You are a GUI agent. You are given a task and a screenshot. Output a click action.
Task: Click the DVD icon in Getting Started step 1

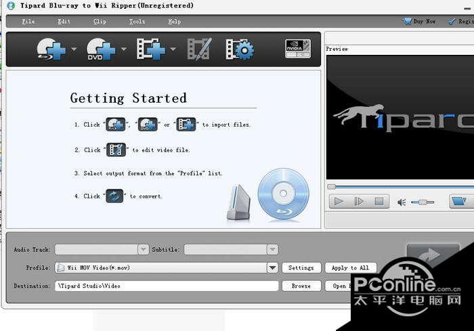148,125
